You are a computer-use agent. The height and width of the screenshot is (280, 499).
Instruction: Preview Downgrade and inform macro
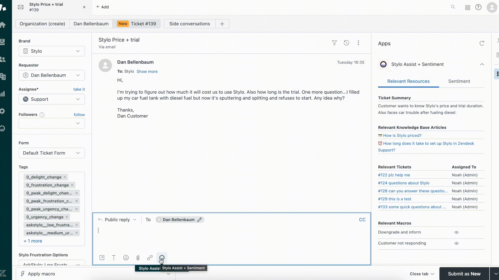456,233
